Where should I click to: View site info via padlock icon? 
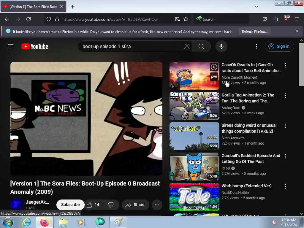click(x=57, y=19)
